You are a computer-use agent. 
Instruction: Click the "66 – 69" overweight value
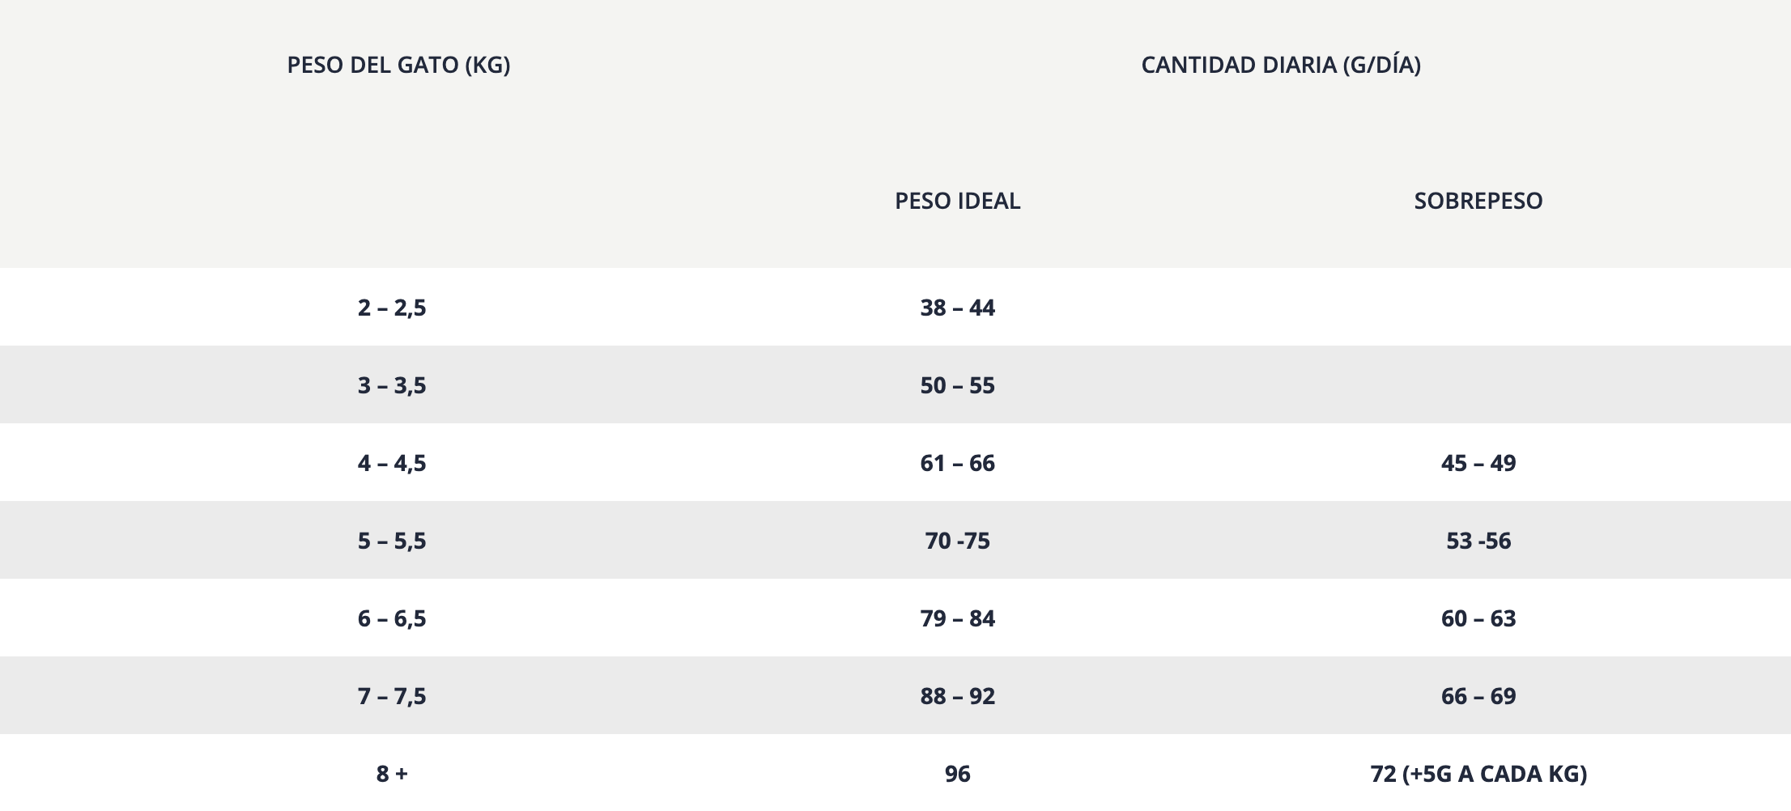[1478, 696]
